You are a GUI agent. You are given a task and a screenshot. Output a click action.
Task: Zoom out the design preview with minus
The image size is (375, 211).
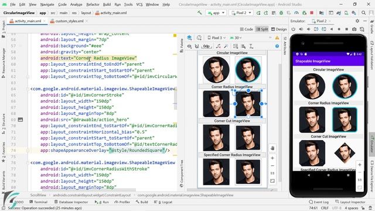pos(272,165)
